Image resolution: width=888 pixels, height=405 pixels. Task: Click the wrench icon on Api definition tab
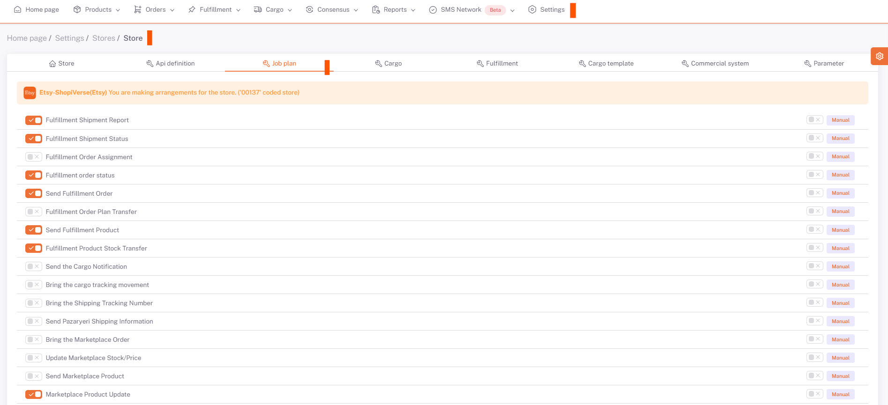click(x=150, y=64)
